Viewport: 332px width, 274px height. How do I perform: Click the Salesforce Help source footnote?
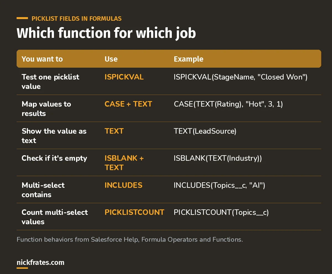(x=130, y=239)
